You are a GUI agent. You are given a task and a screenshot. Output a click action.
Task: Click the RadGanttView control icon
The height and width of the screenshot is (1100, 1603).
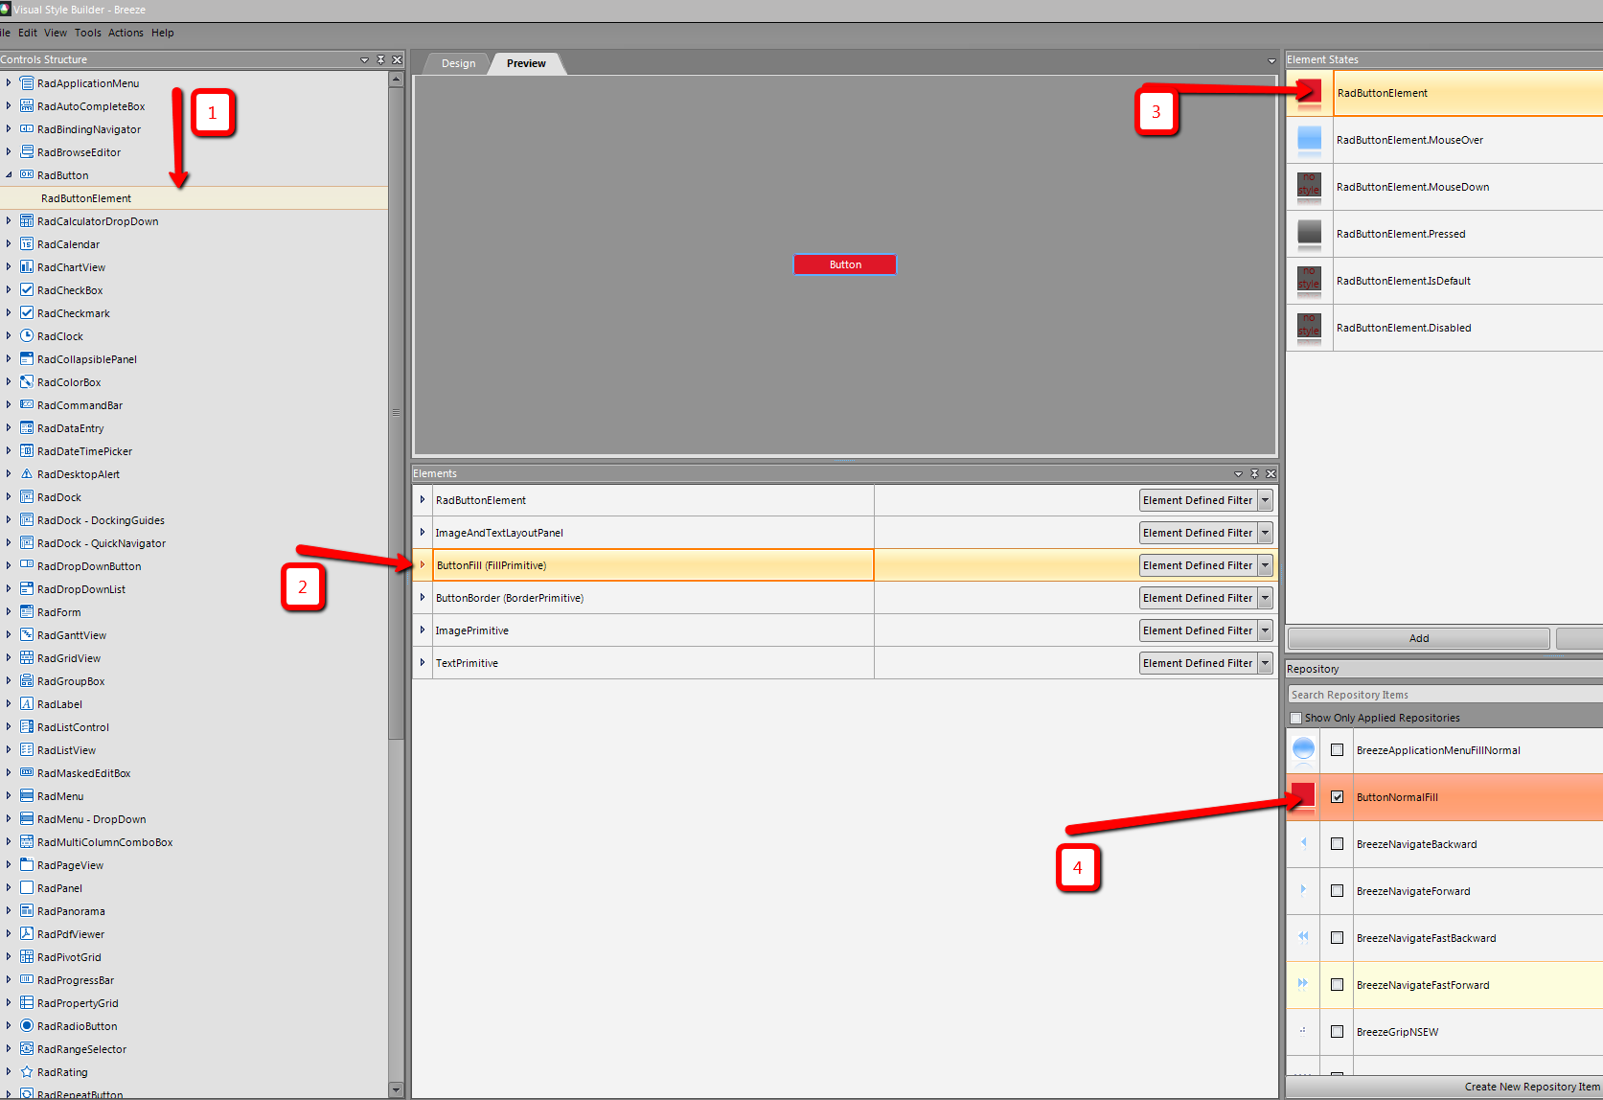pyautogui.click(x=27, y=635)
